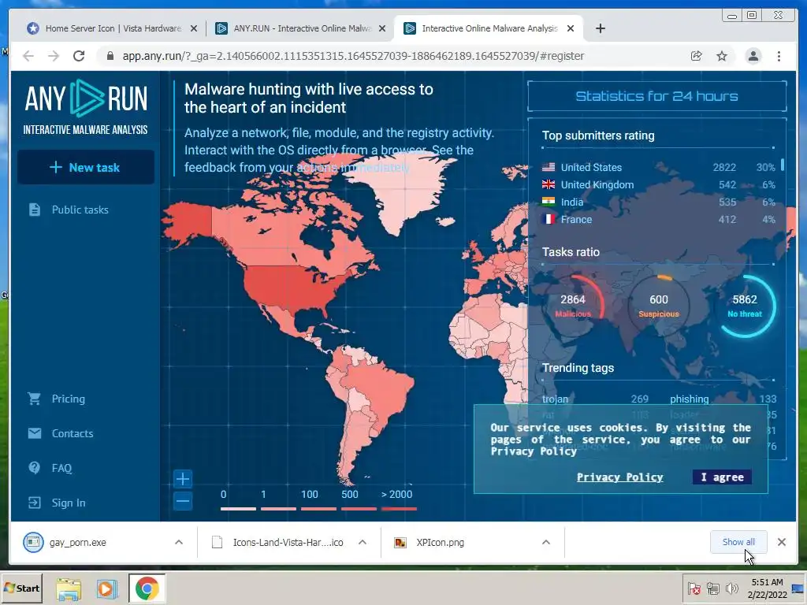Click the 0 legend color bar
This screenshot has height=605, width=807.
pos(238,509)
